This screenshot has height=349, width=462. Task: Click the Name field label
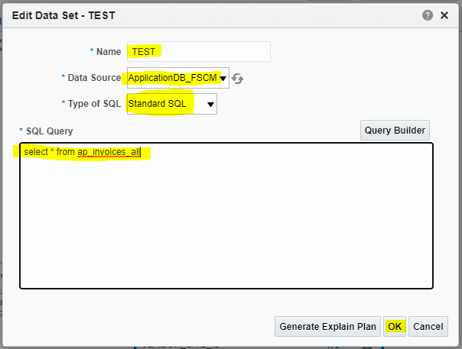point(109,52)
